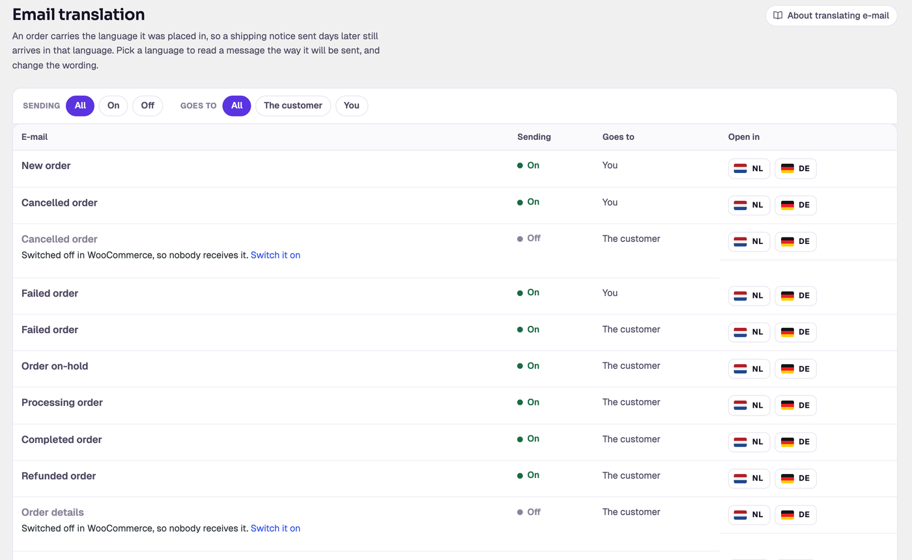912x560 pixels.
Task: Click the Off status in Order details row
Action: pos(529,513)
